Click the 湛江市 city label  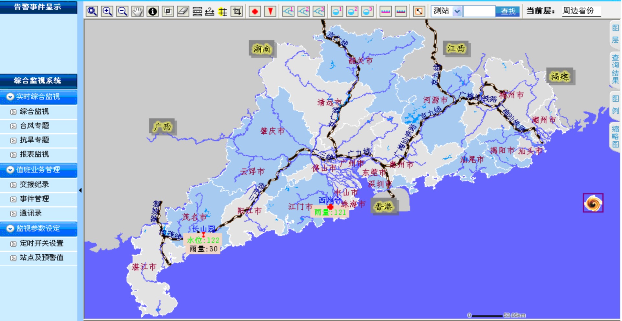pyautogui.click(x=144, y=267)
